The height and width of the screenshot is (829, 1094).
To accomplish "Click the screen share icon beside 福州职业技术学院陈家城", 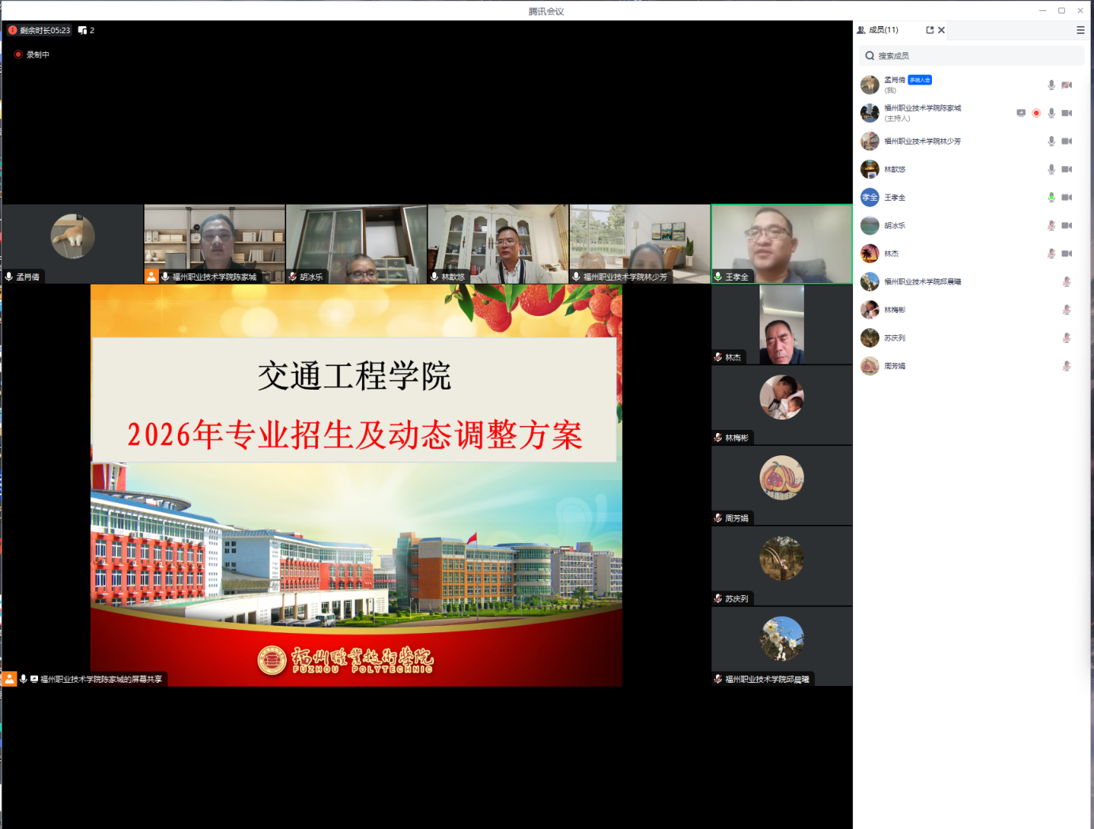I will (1020, 113).
